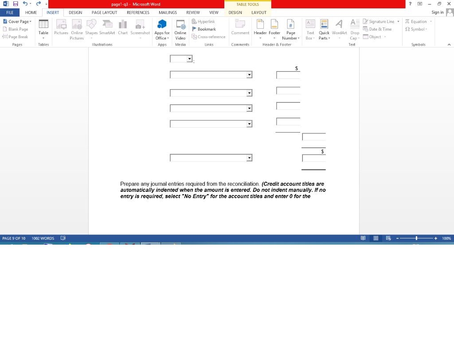Insert a Cross-reference
Screen dimensions: 454x343
208,37
